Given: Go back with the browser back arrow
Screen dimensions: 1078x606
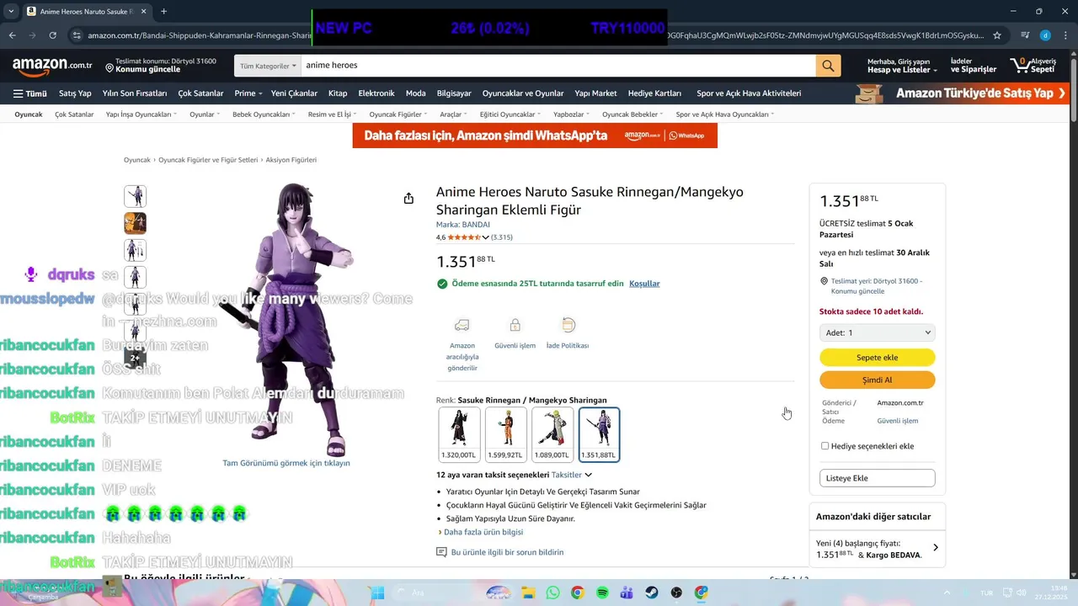Looking at the screenshot, I should click(x=12, y=35).
